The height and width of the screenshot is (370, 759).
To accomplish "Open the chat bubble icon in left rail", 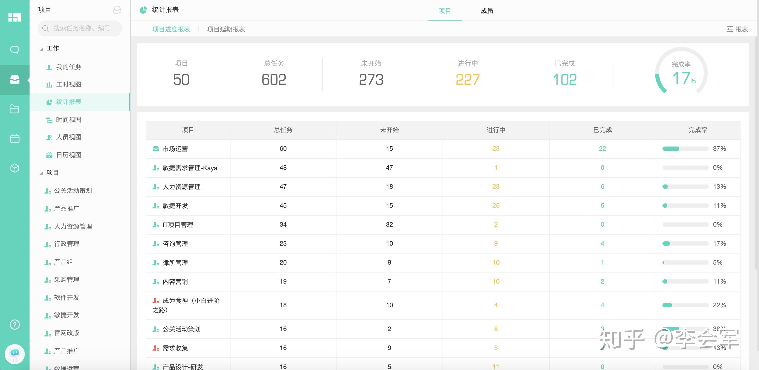I will click(15, 50).
